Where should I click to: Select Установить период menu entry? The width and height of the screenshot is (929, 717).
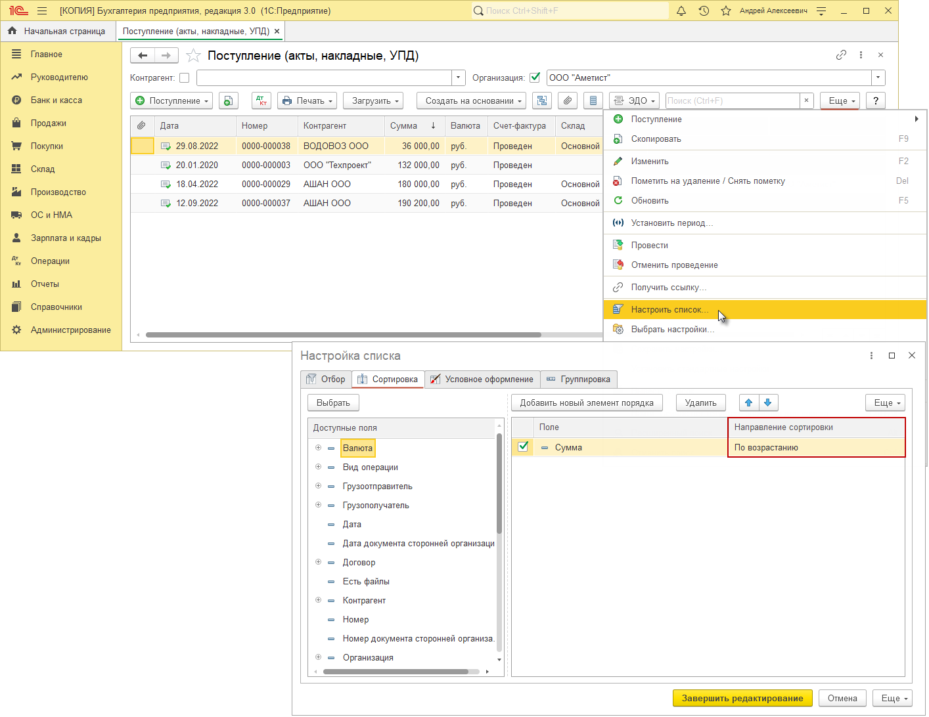point(765,223)
